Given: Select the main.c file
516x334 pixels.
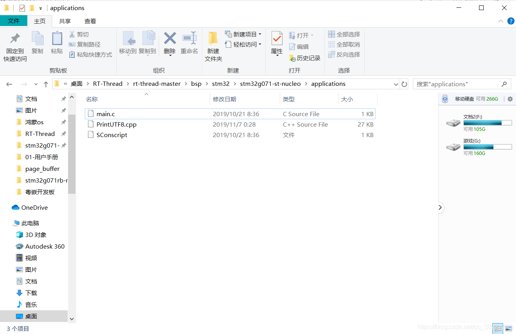Looking at the screenshot, I should [230, 114].
